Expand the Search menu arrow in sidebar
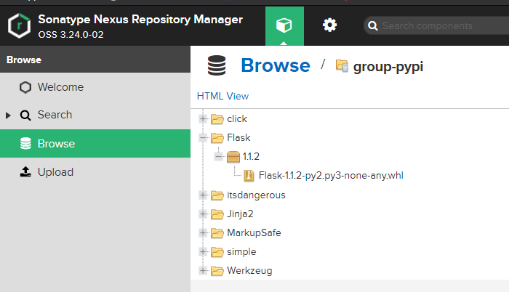The width and height of the screenshot is (509, 292). click(9, 115)
